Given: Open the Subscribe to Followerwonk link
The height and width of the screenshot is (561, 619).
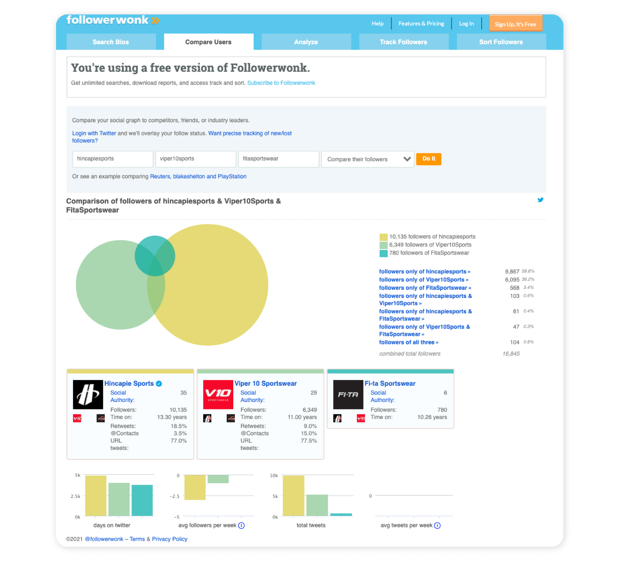Looking at the screenshot, I should (281, 83).
